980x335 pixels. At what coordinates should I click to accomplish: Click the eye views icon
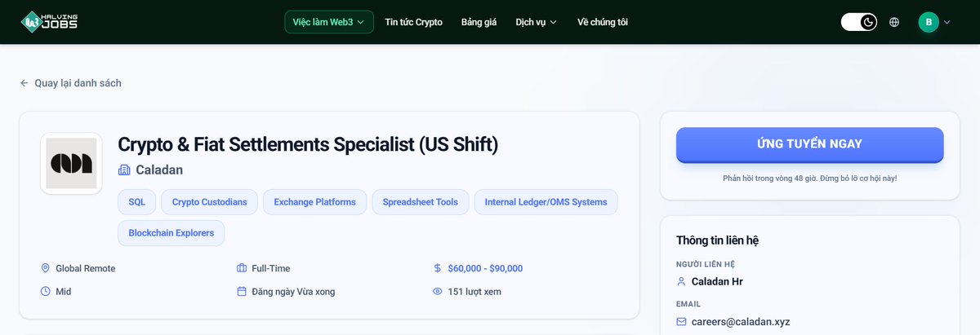pos(438,291)
